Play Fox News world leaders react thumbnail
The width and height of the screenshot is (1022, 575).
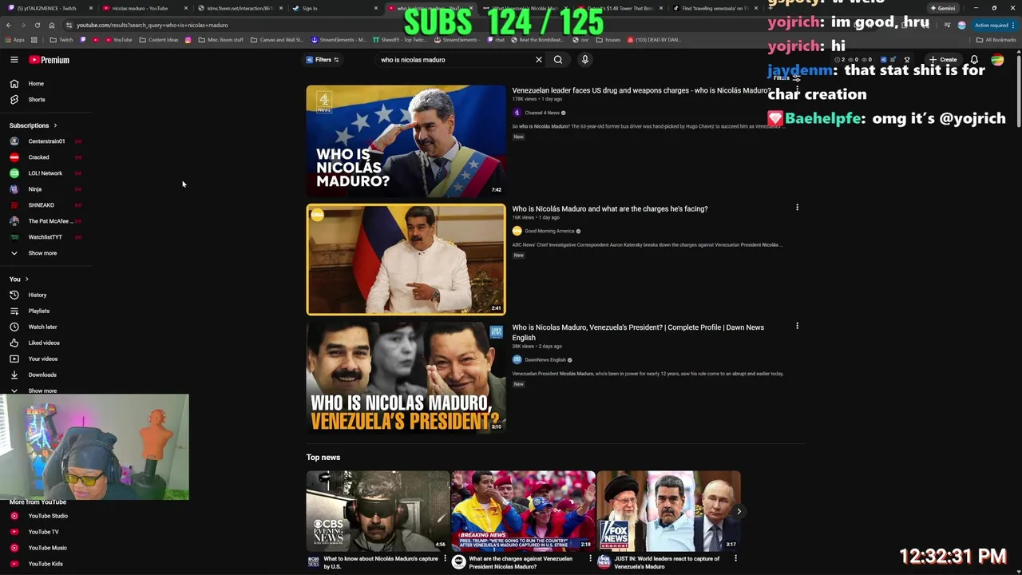(668, 510)
